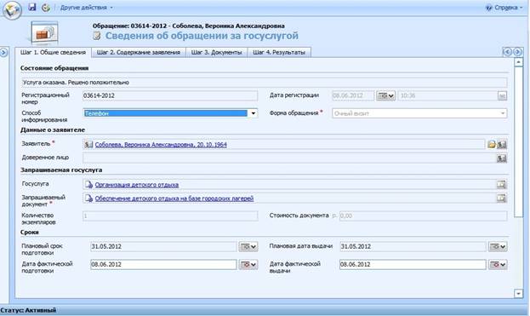Switch to Шаг 4. Результаты tab
Viewport: 530px width, 316px height.
click(x=279, y=53)
